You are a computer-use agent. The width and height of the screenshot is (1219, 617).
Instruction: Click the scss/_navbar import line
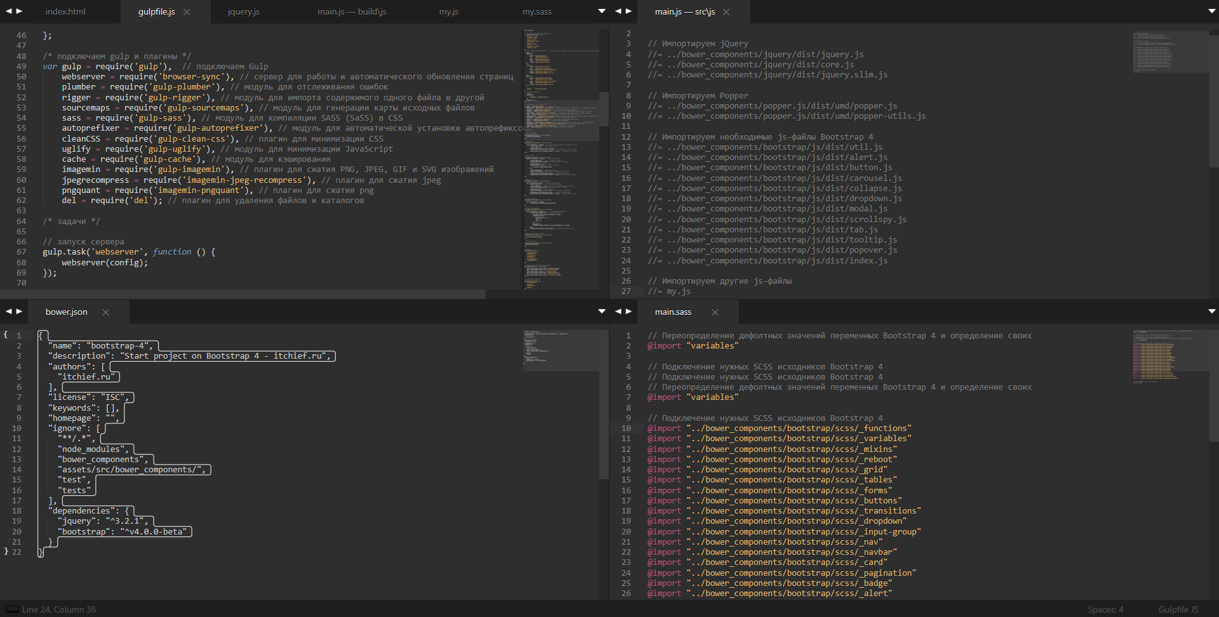772,552
